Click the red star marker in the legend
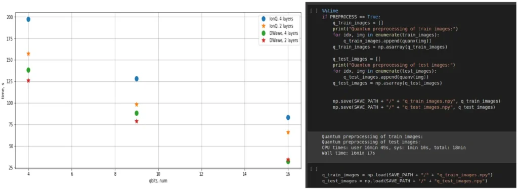Image resolution: width=518 pixels, height=190 pixels. pos(264,40)
